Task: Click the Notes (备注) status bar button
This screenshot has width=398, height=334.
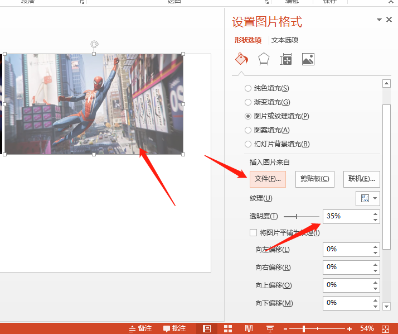Action: [140, 328]
